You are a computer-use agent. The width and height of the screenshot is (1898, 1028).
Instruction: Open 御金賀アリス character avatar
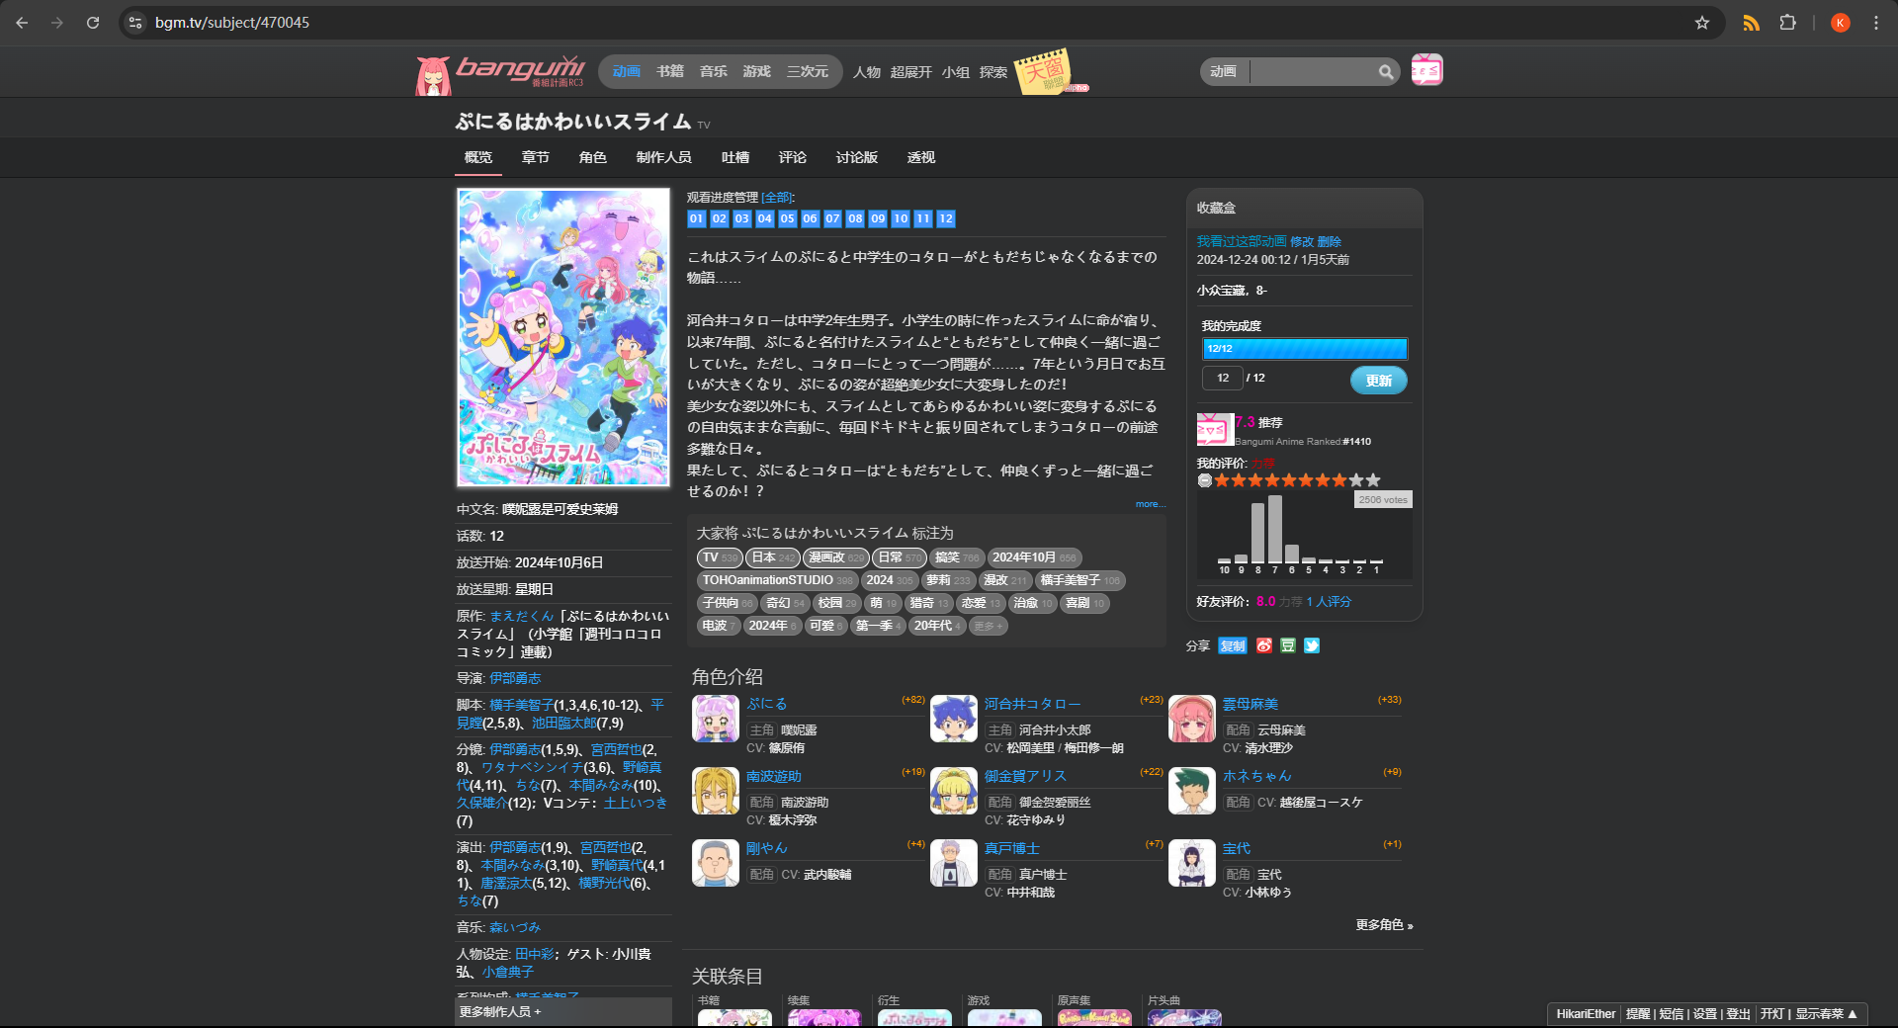[954, 791]
